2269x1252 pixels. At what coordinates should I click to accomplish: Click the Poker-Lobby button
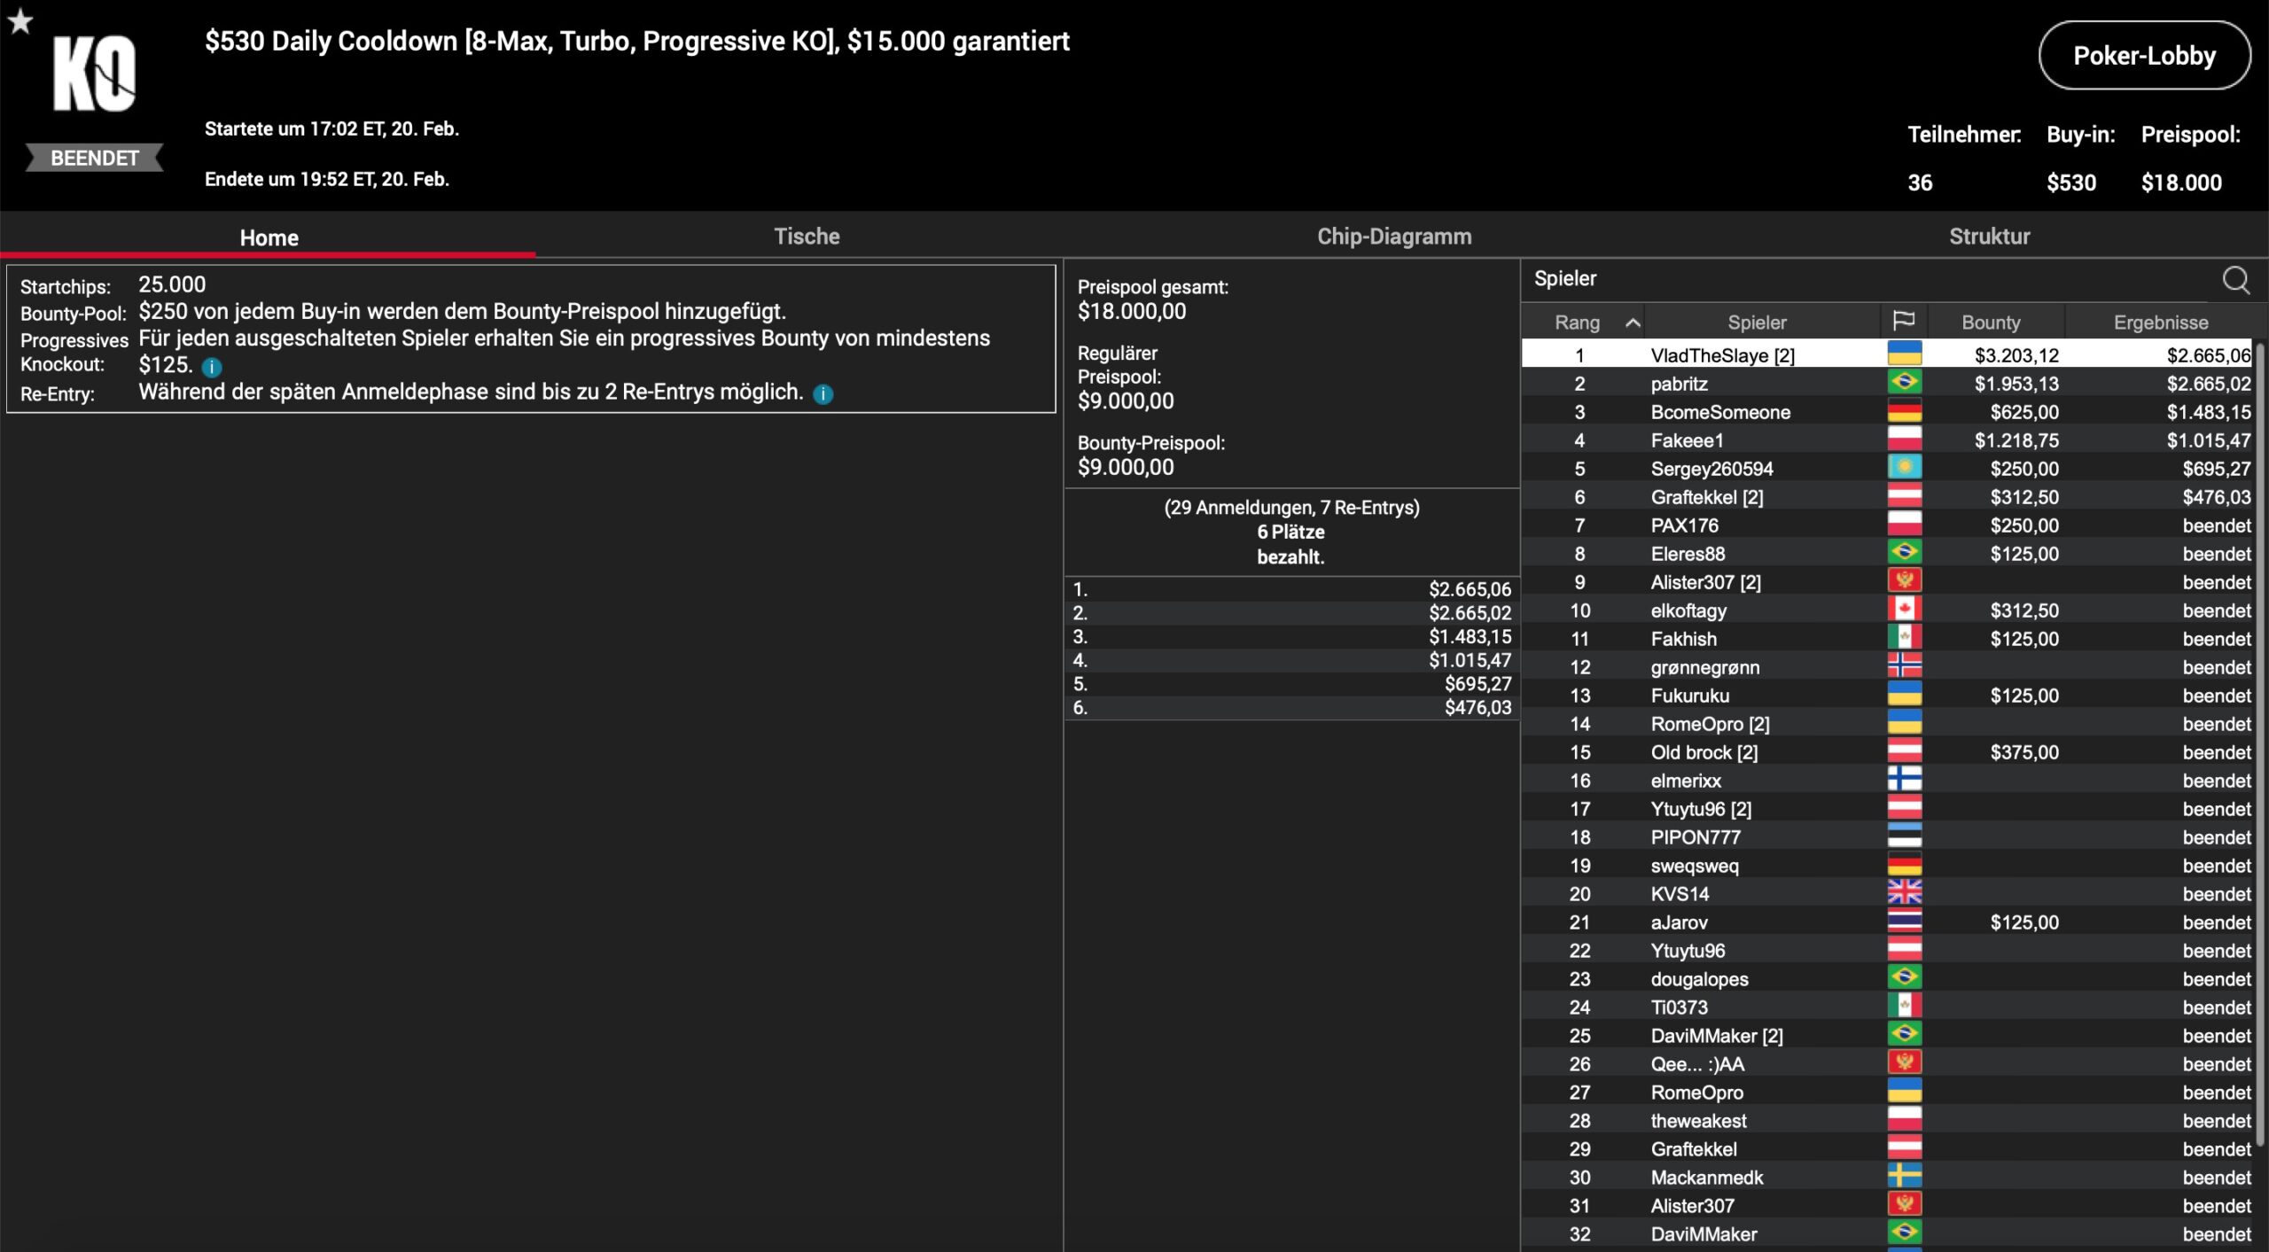[x=2143, y=56]
